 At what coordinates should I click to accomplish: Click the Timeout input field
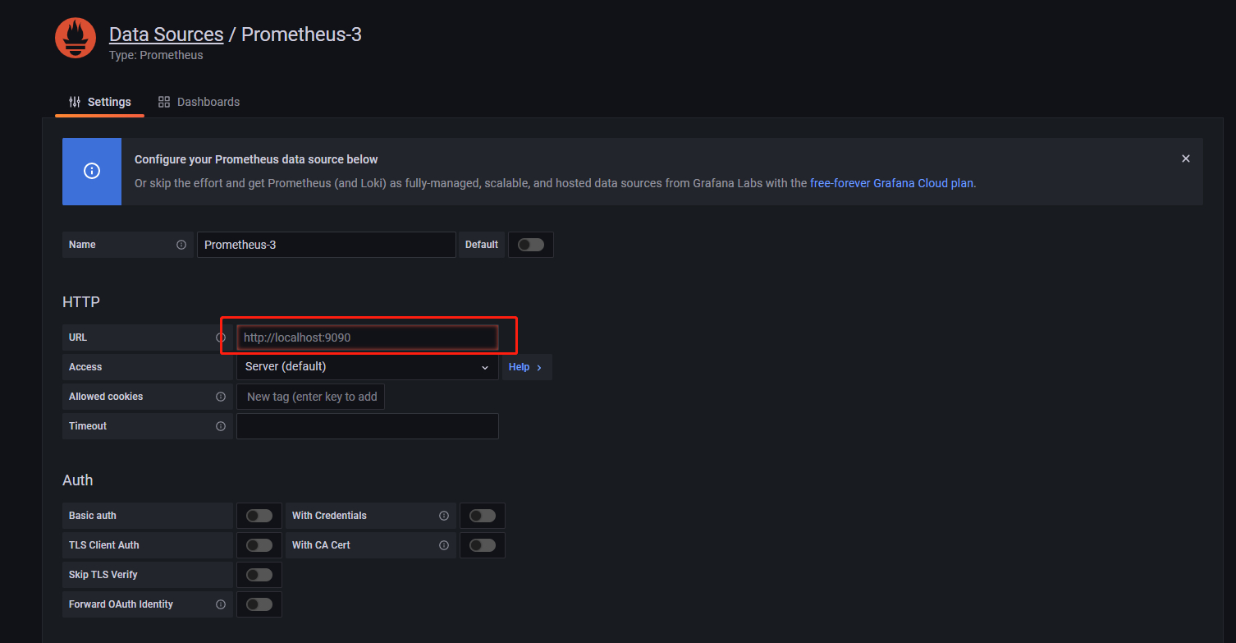(368, 426)
